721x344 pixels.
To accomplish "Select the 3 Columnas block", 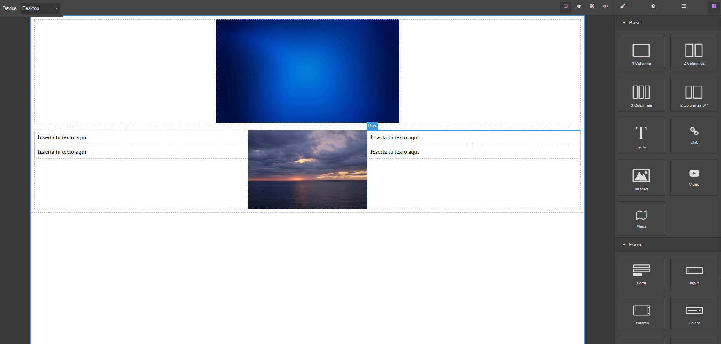I will point(641,94).
